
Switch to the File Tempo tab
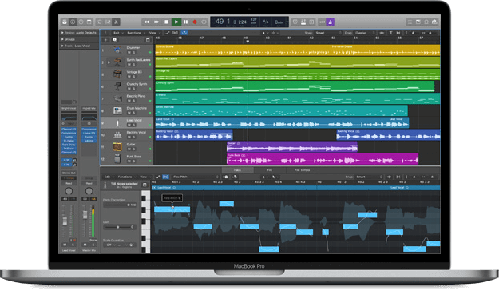click(302, 170)
